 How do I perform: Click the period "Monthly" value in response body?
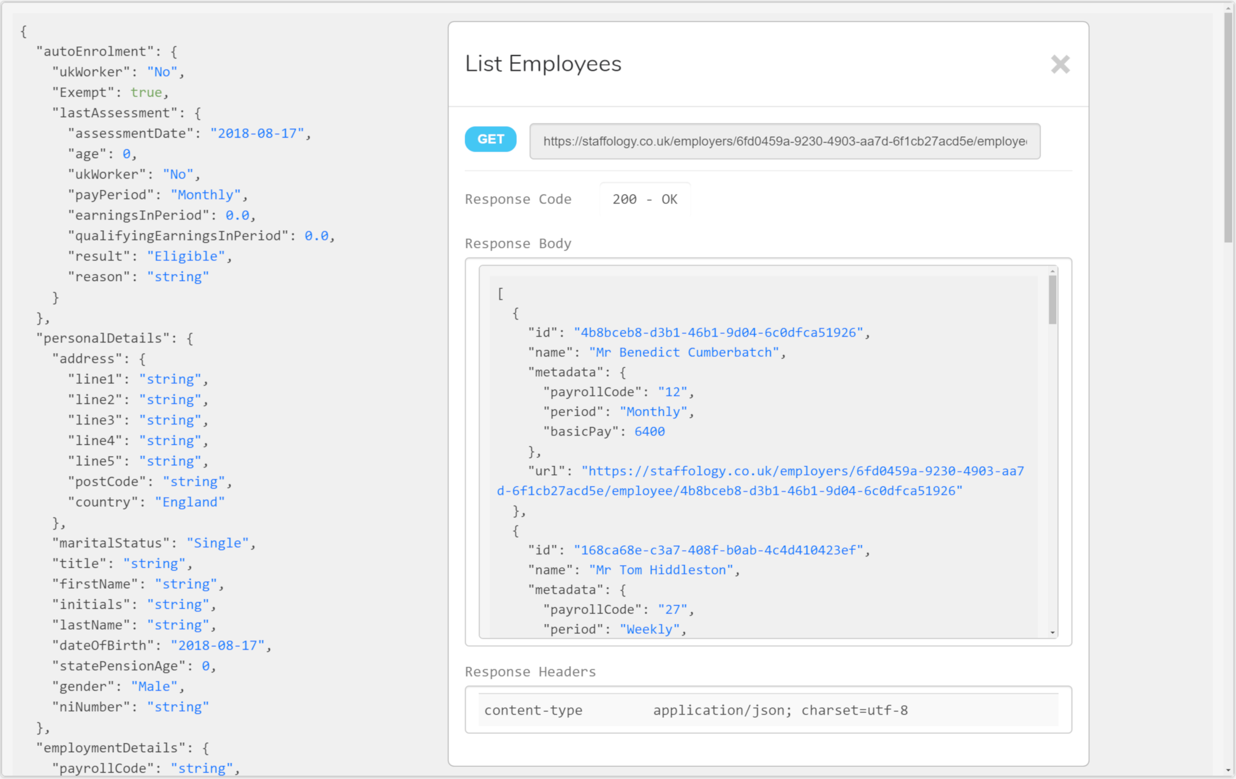pyautogui.click(x=653, y=412)
